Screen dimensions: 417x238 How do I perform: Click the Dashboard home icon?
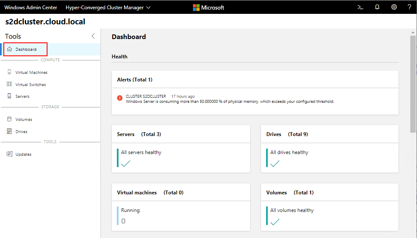point(10,49)
